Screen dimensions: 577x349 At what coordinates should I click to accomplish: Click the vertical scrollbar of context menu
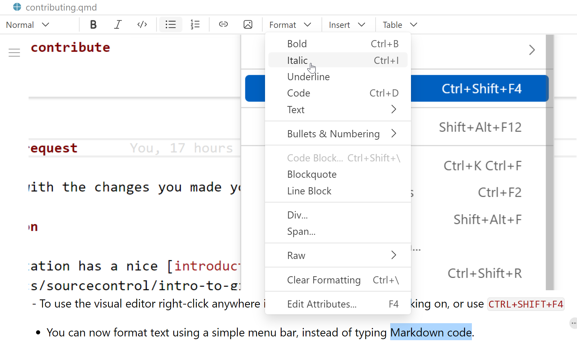(x=549, y=170)
